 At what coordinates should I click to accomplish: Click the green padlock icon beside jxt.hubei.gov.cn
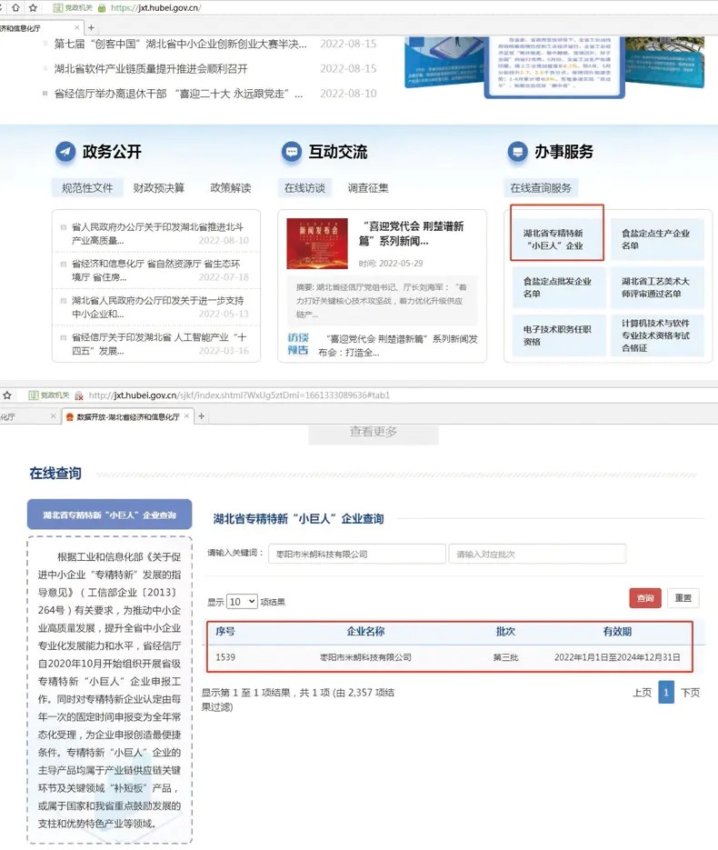pos(102,7)
